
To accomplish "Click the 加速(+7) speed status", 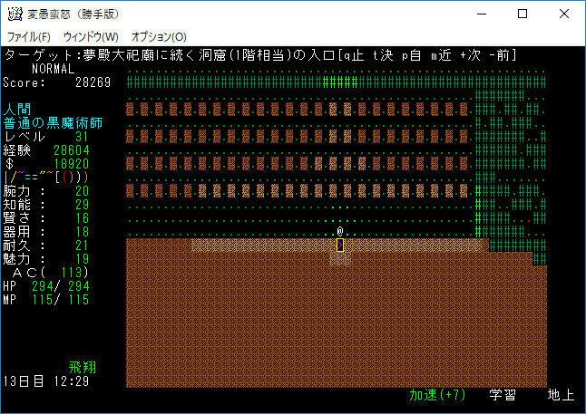I will [x=437, y=395].
